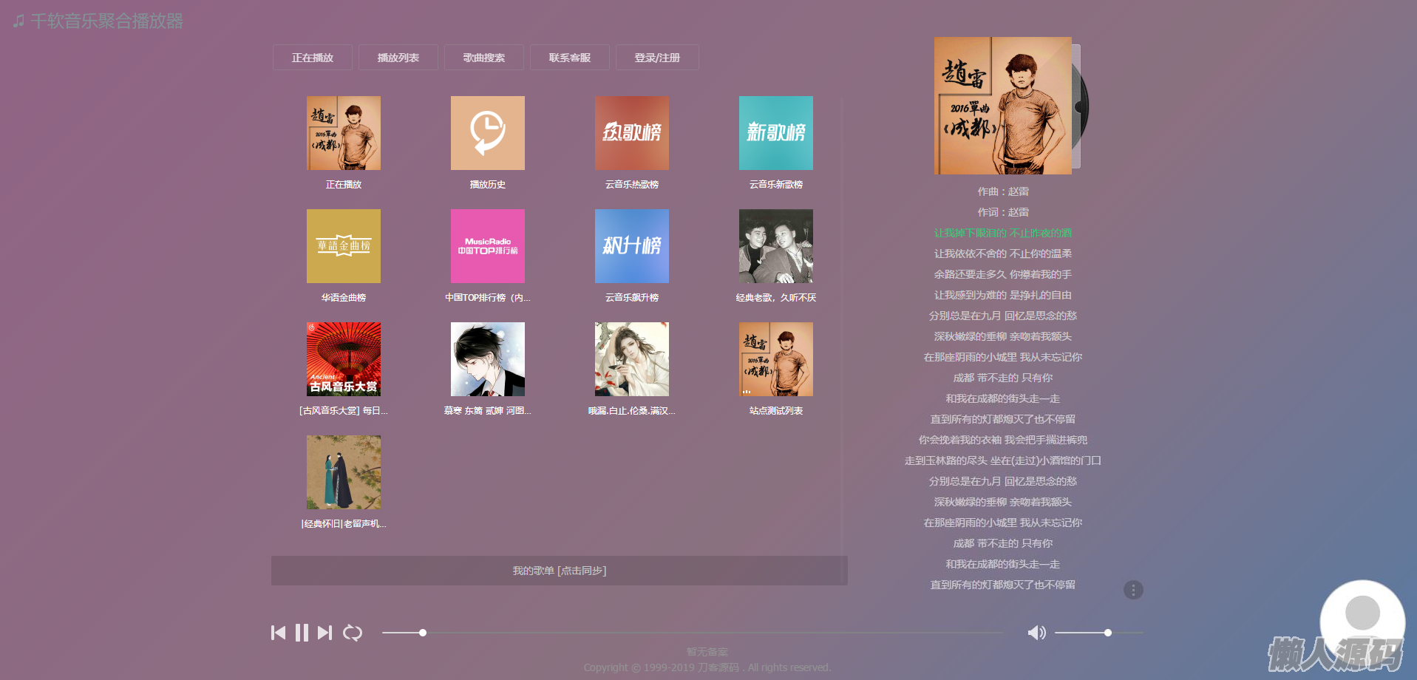The width and height of the screenshot is (1417, 680).
Task: Open the 慕寒 东篱 贰婶 playlist cover
Action: (x=488, y=359)
